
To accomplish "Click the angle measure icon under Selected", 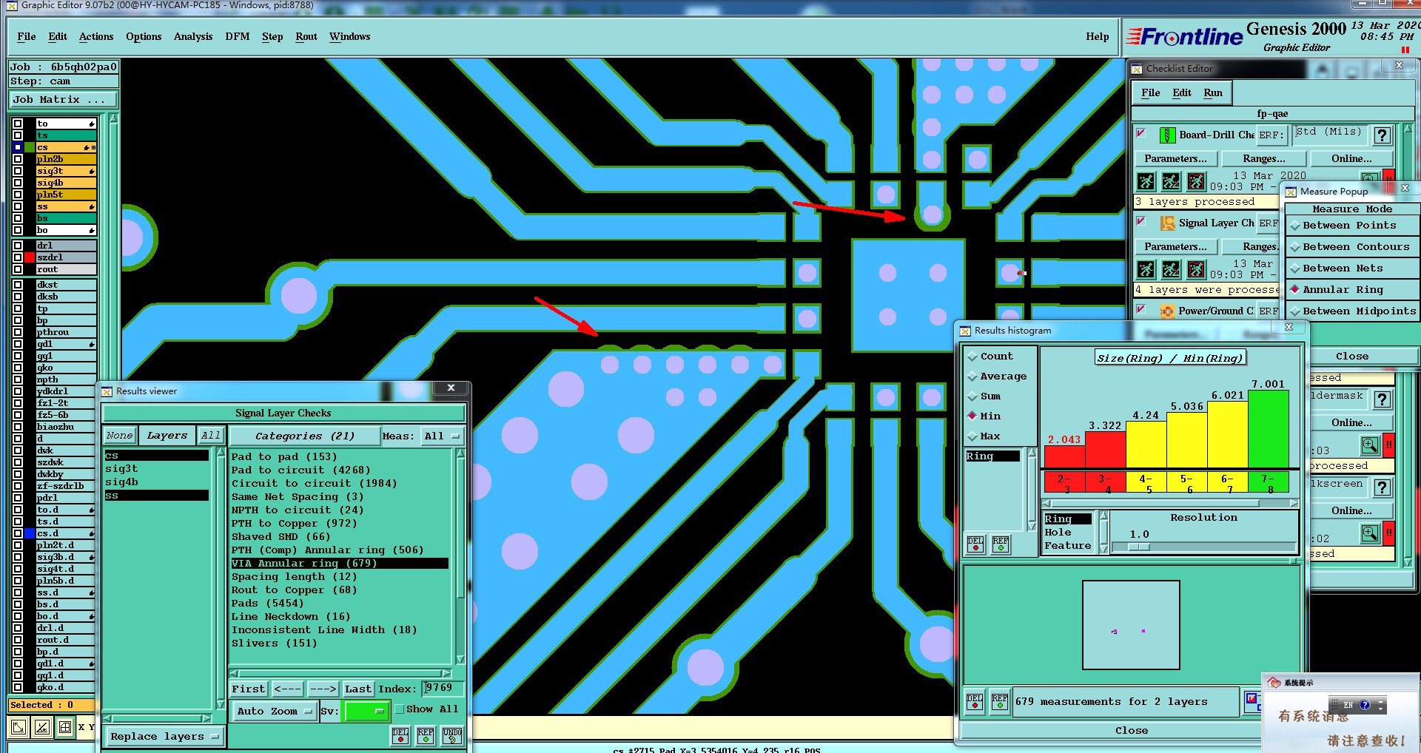I will 42,727.
